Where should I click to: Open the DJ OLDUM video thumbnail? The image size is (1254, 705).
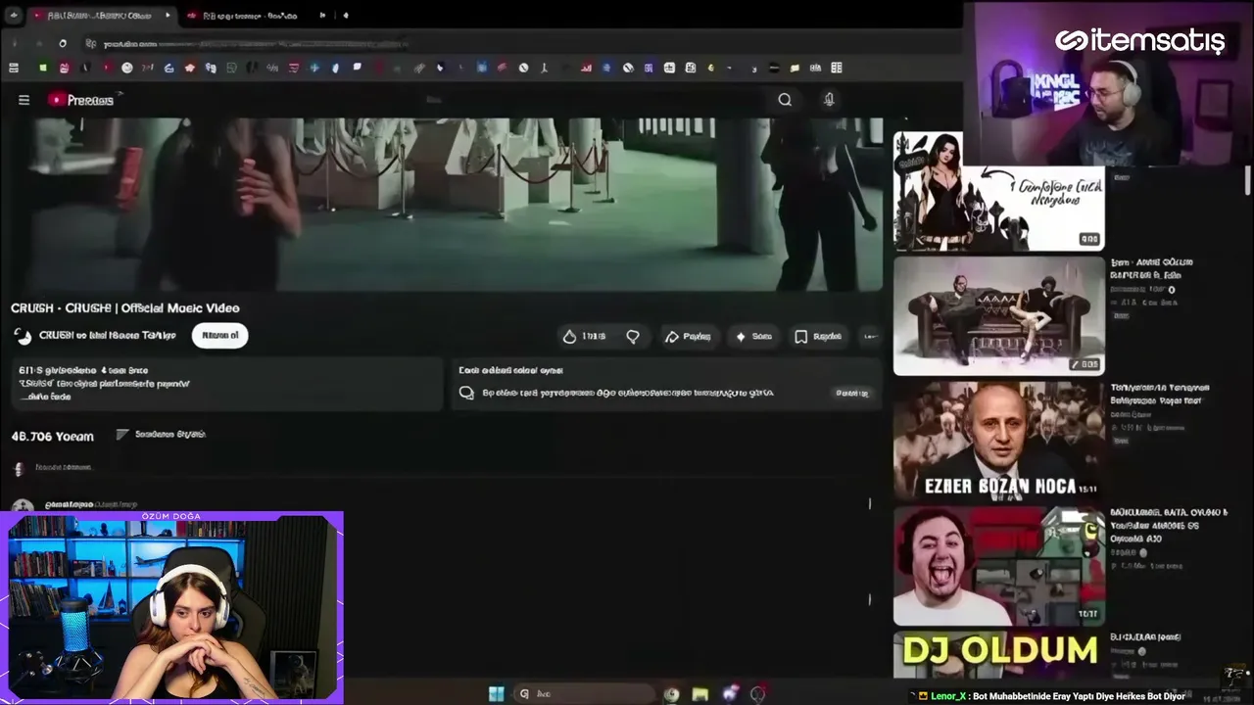coord(998,654)
